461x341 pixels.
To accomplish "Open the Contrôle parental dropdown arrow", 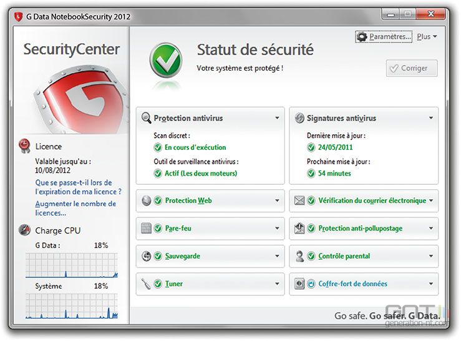I will pyautogui.click(x=430, y=256).
